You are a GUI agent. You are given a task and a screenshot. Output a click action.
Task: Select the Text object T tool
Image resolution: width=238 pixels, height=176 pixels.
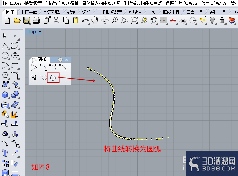(5, 153)
